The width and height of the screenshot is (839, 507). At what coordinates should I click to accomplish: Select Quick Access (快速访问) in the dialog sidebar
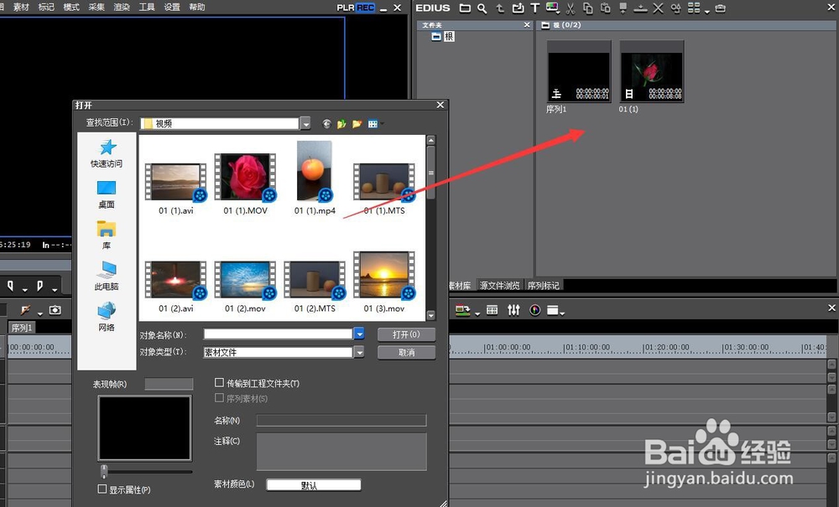[107, 153]
